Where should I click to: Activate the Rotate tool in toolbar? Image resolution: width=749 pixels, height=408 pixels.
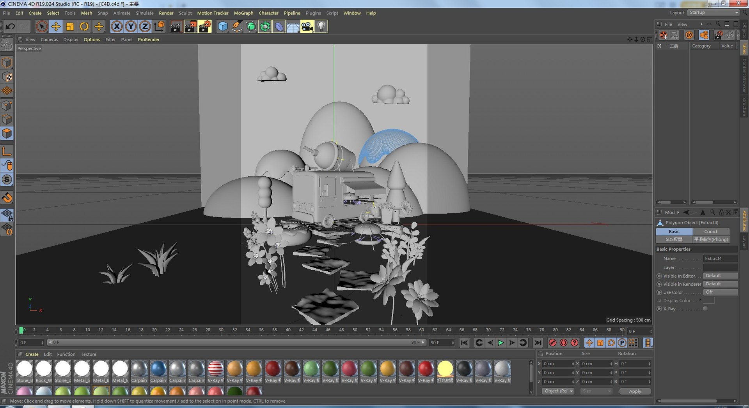pyautogui.click(x=84, y=26)
